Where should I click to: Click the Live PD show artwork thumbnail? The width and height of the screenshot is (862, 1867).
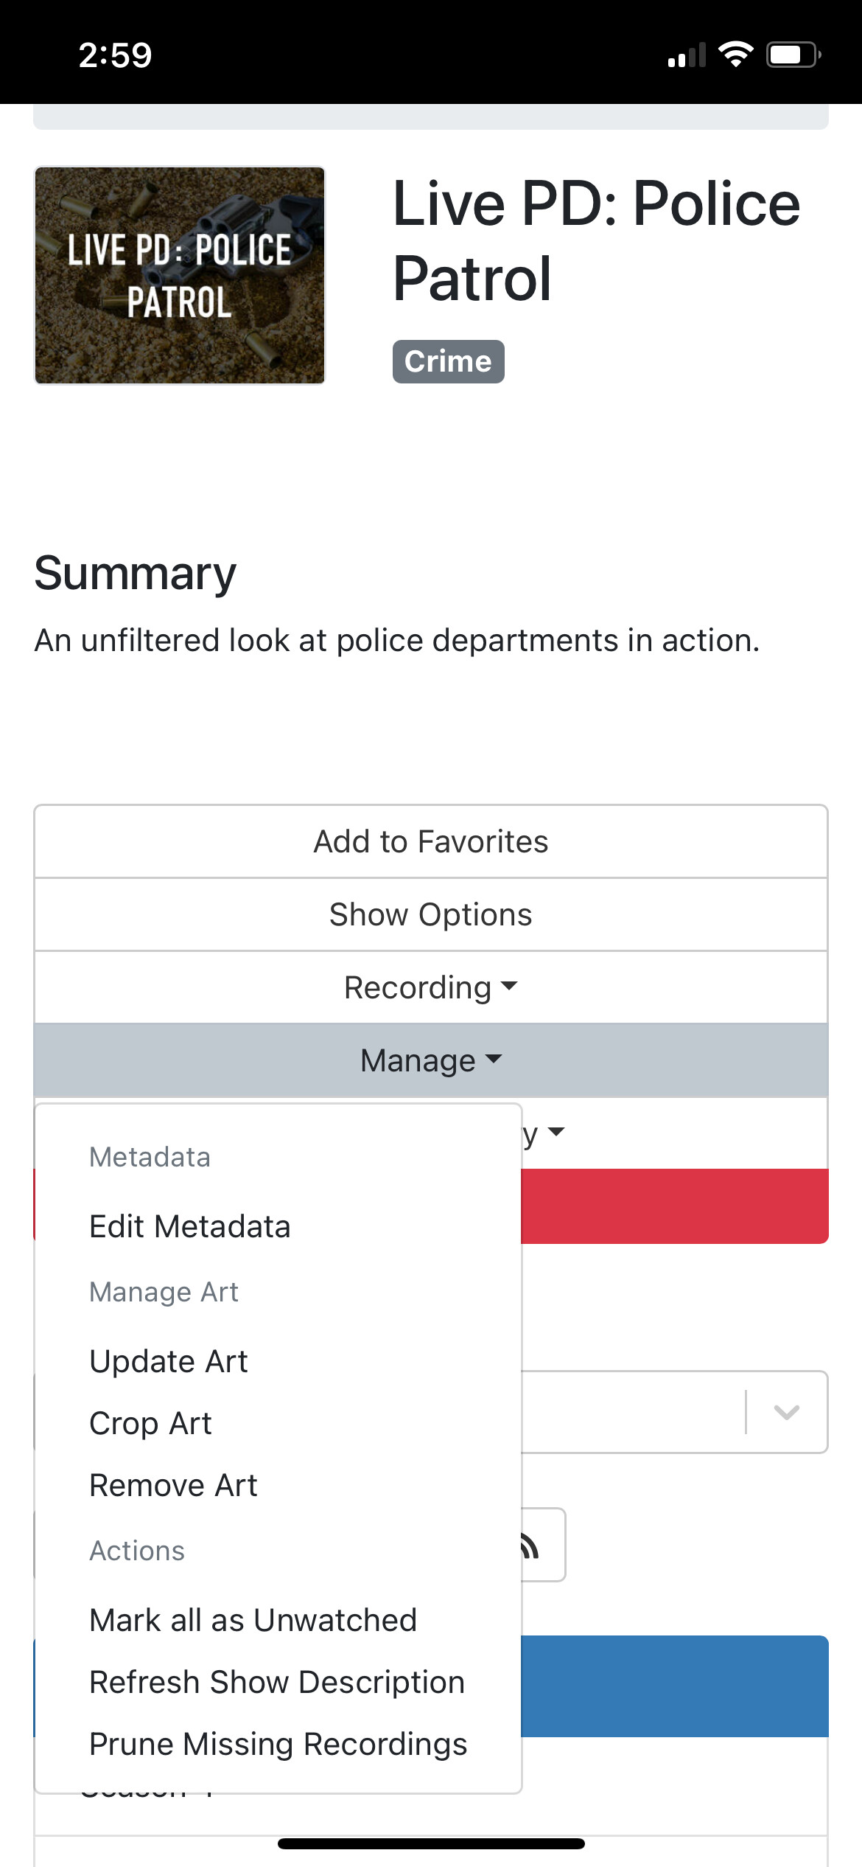click(x=180, y=275)
